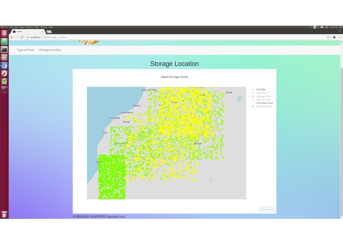The image size is (343, 244).
Task: Click the browser forward arrow
Action: 17,38
